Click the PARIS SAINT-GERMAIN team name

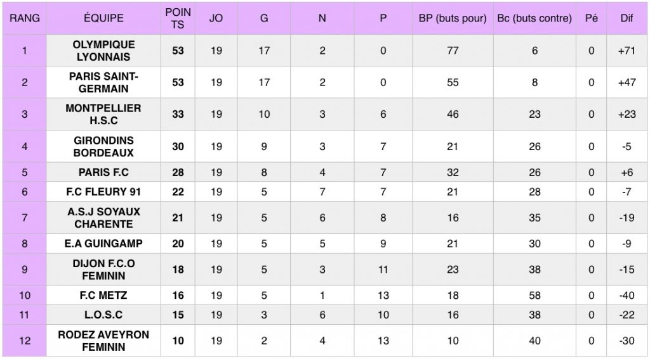103,82
